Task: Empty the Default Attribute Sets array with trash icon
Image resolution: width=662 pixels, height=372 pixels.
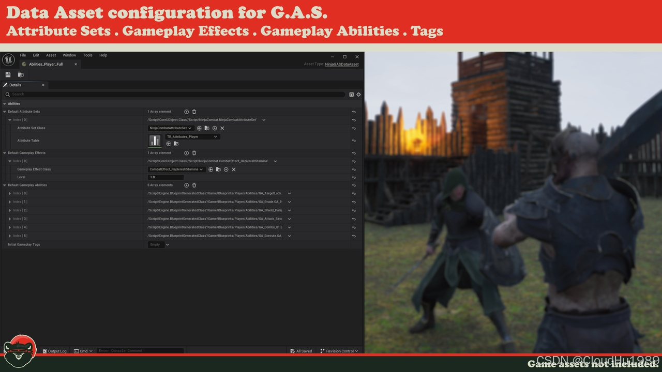Action: tap(194, 112)
